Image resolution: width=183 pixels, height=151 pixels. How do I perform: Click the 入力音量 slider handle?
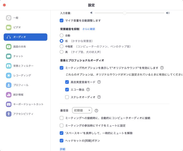tap(125, 13)
